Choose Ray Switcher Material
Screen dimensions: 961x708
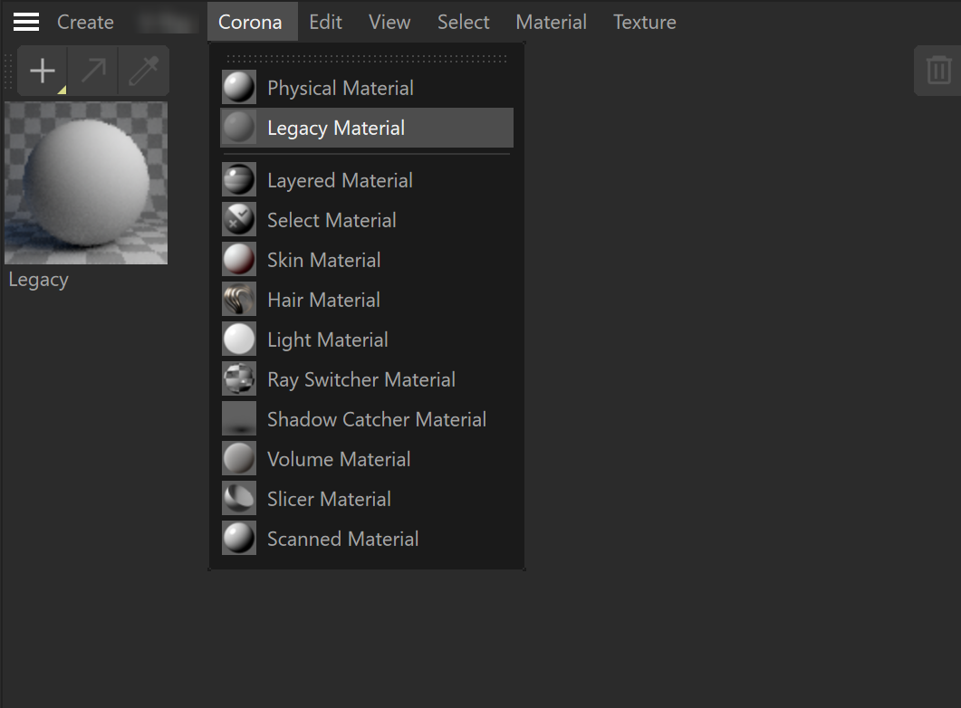click(367, 379)
